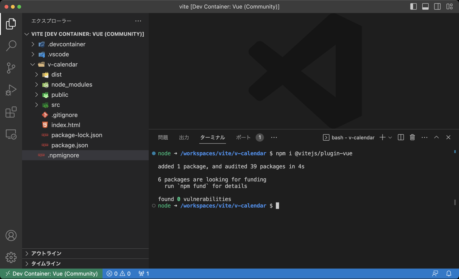Image resolution: width=459 pixels, height=279 pixels.
Task: Click the current prompt decoration circle
Action: [x=154, y=206]
